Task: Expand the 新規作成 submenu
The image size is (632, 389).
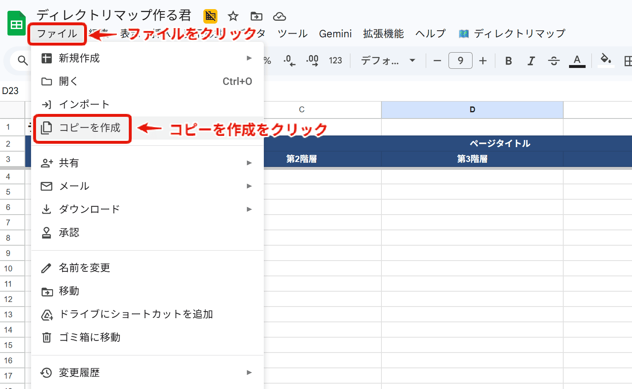Action: [x=147, y=58]
